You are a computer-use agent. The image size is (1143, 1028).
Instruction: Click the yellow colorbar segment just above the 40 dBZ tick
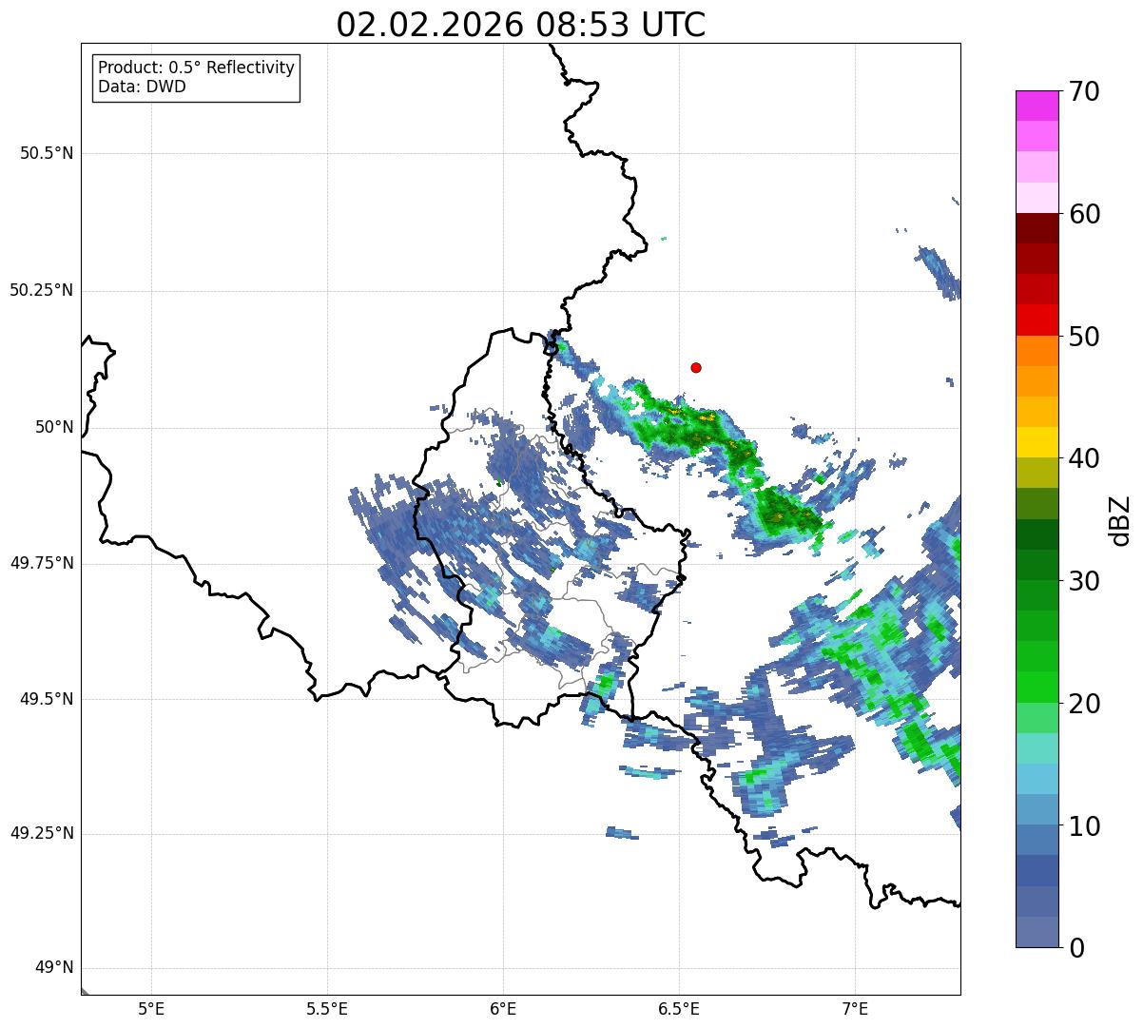[1037, 443]
